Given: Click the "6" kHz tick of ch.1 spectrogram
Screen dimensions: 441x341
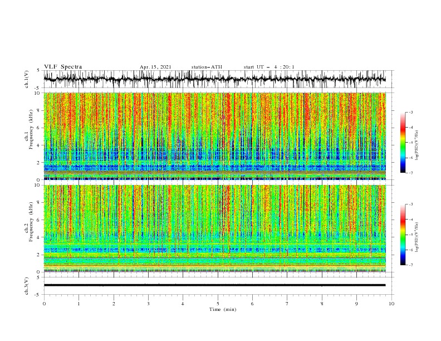Looking at the screenshot, I should 39,128.
